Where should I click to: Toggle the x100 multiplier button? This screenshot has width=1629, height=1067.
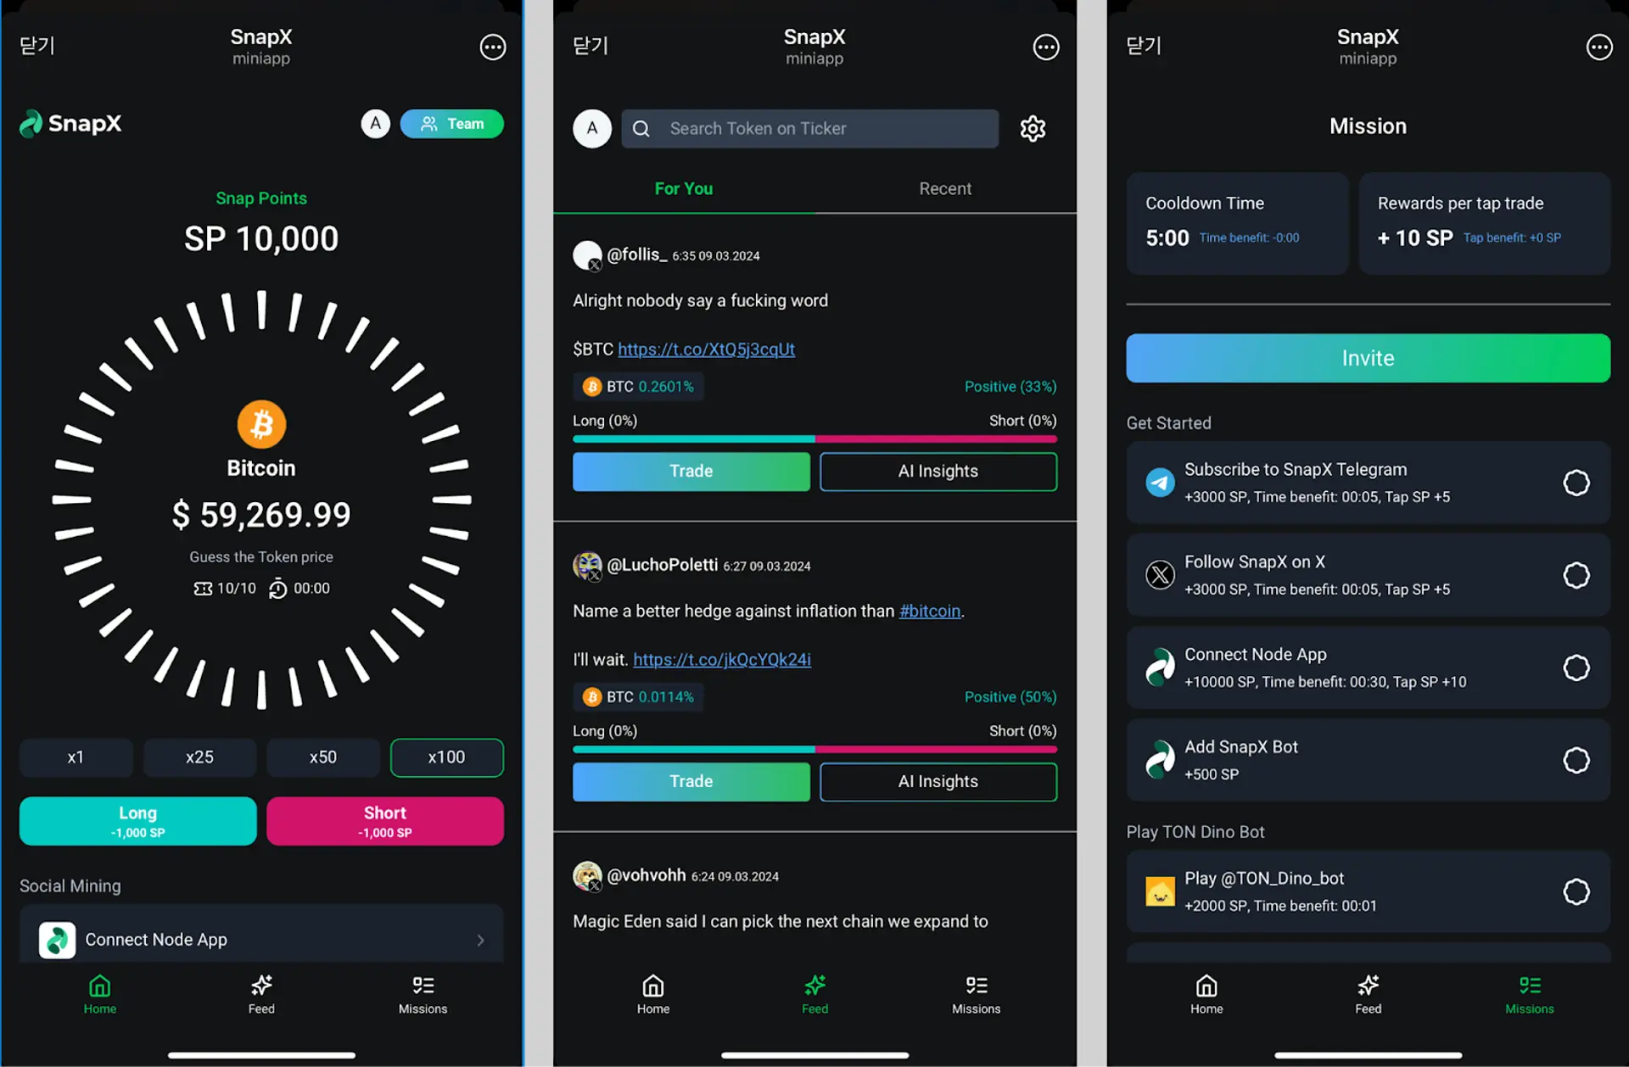[x=445, y=757]
